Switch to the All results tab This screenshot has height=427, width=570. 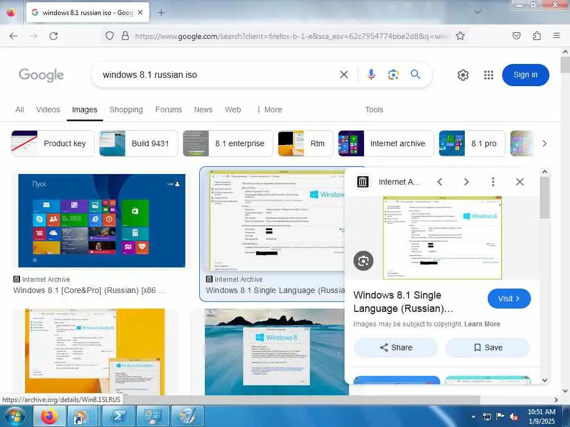pyautogui.click(x=19, y=110)
